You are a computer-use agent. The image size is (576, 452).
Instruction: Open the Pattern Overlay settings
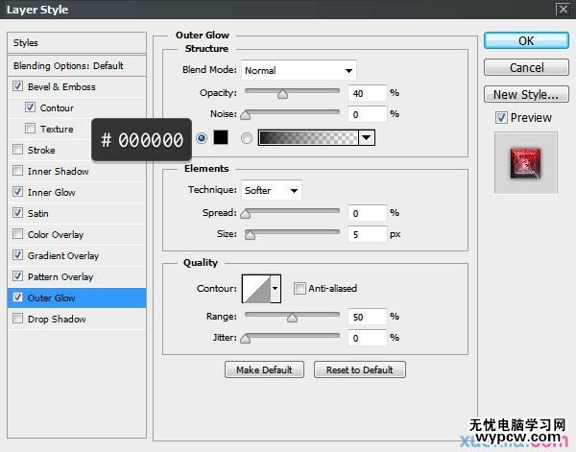60,276
